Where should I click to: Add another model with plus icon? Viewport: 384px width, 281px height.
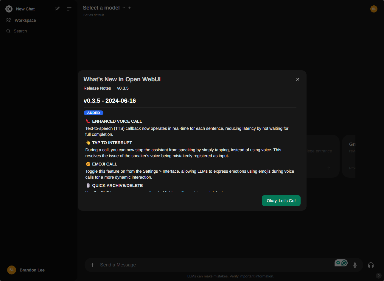pos(130,8)
